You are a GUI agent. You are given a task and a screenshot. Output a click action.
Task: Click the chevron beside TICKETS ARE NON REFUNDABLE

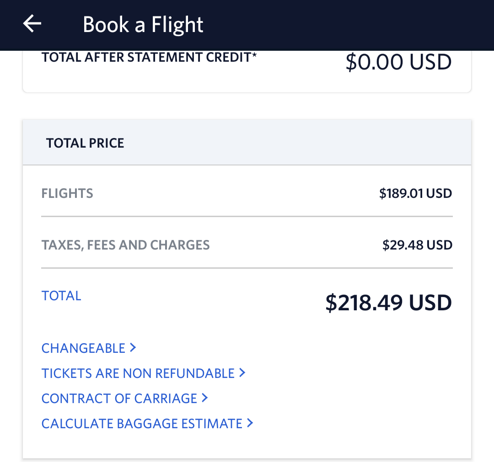coord(243,373)
